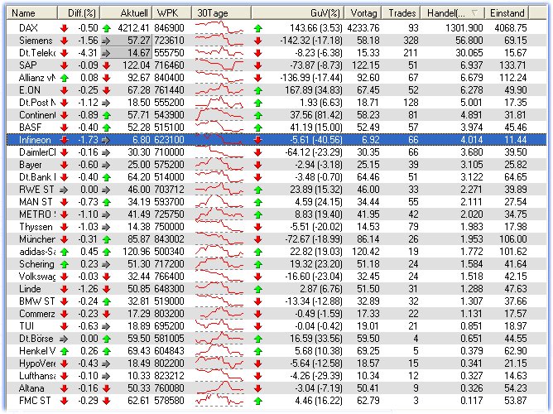Select the Siemens stock name
Screen dimensions: 553x414
click(36, 41)
